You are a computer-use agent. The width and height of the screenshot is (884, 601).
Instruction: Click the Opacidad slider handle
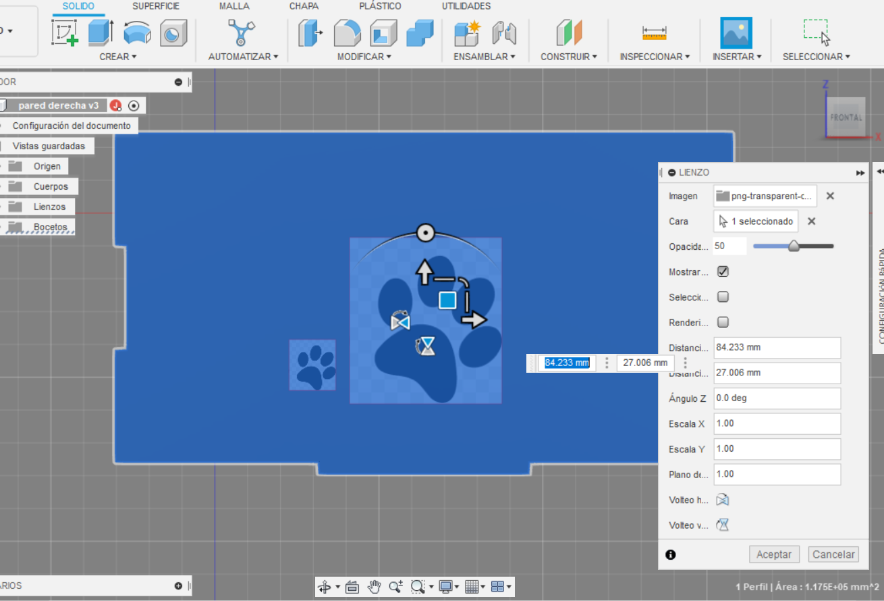(794, 246)
